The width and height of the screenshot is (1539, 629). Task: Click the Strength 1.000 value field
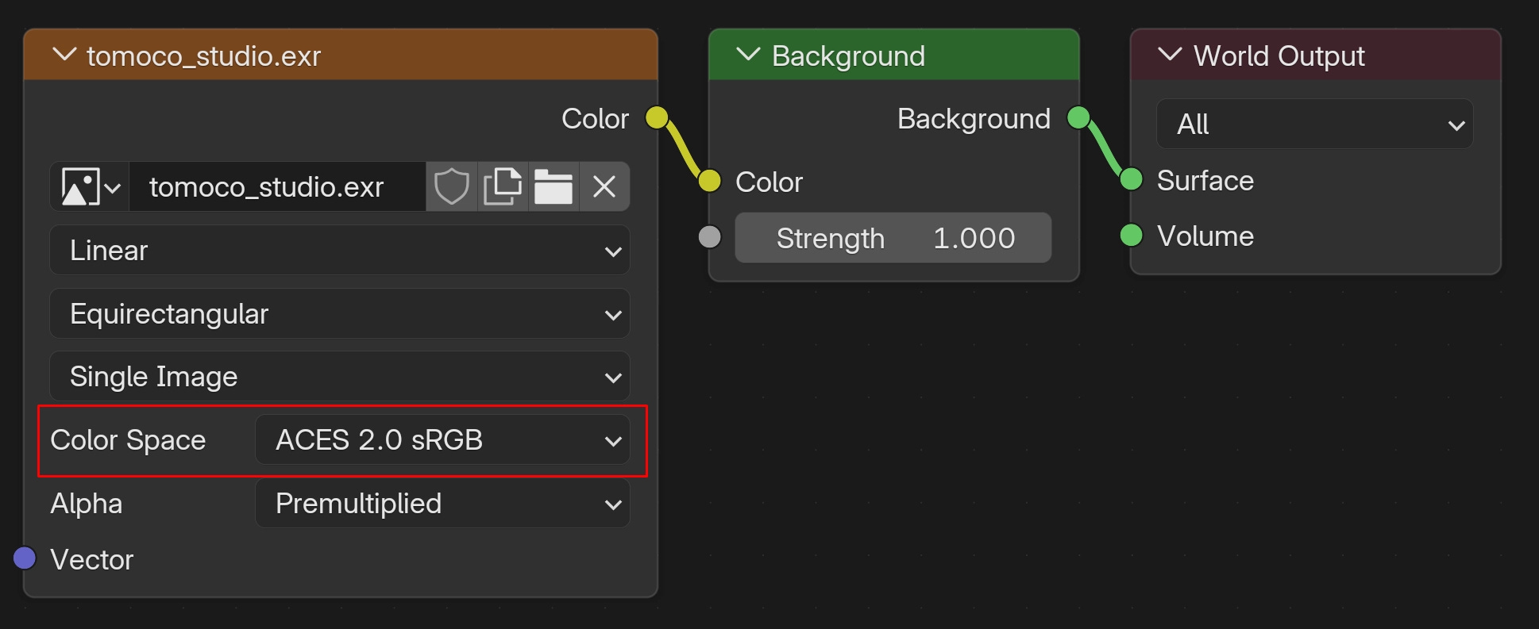click(x=893, y=237)
